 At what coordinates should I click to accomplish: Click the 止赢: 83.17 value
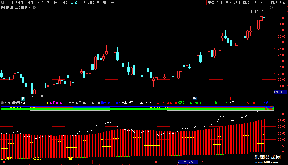[253, 103]
